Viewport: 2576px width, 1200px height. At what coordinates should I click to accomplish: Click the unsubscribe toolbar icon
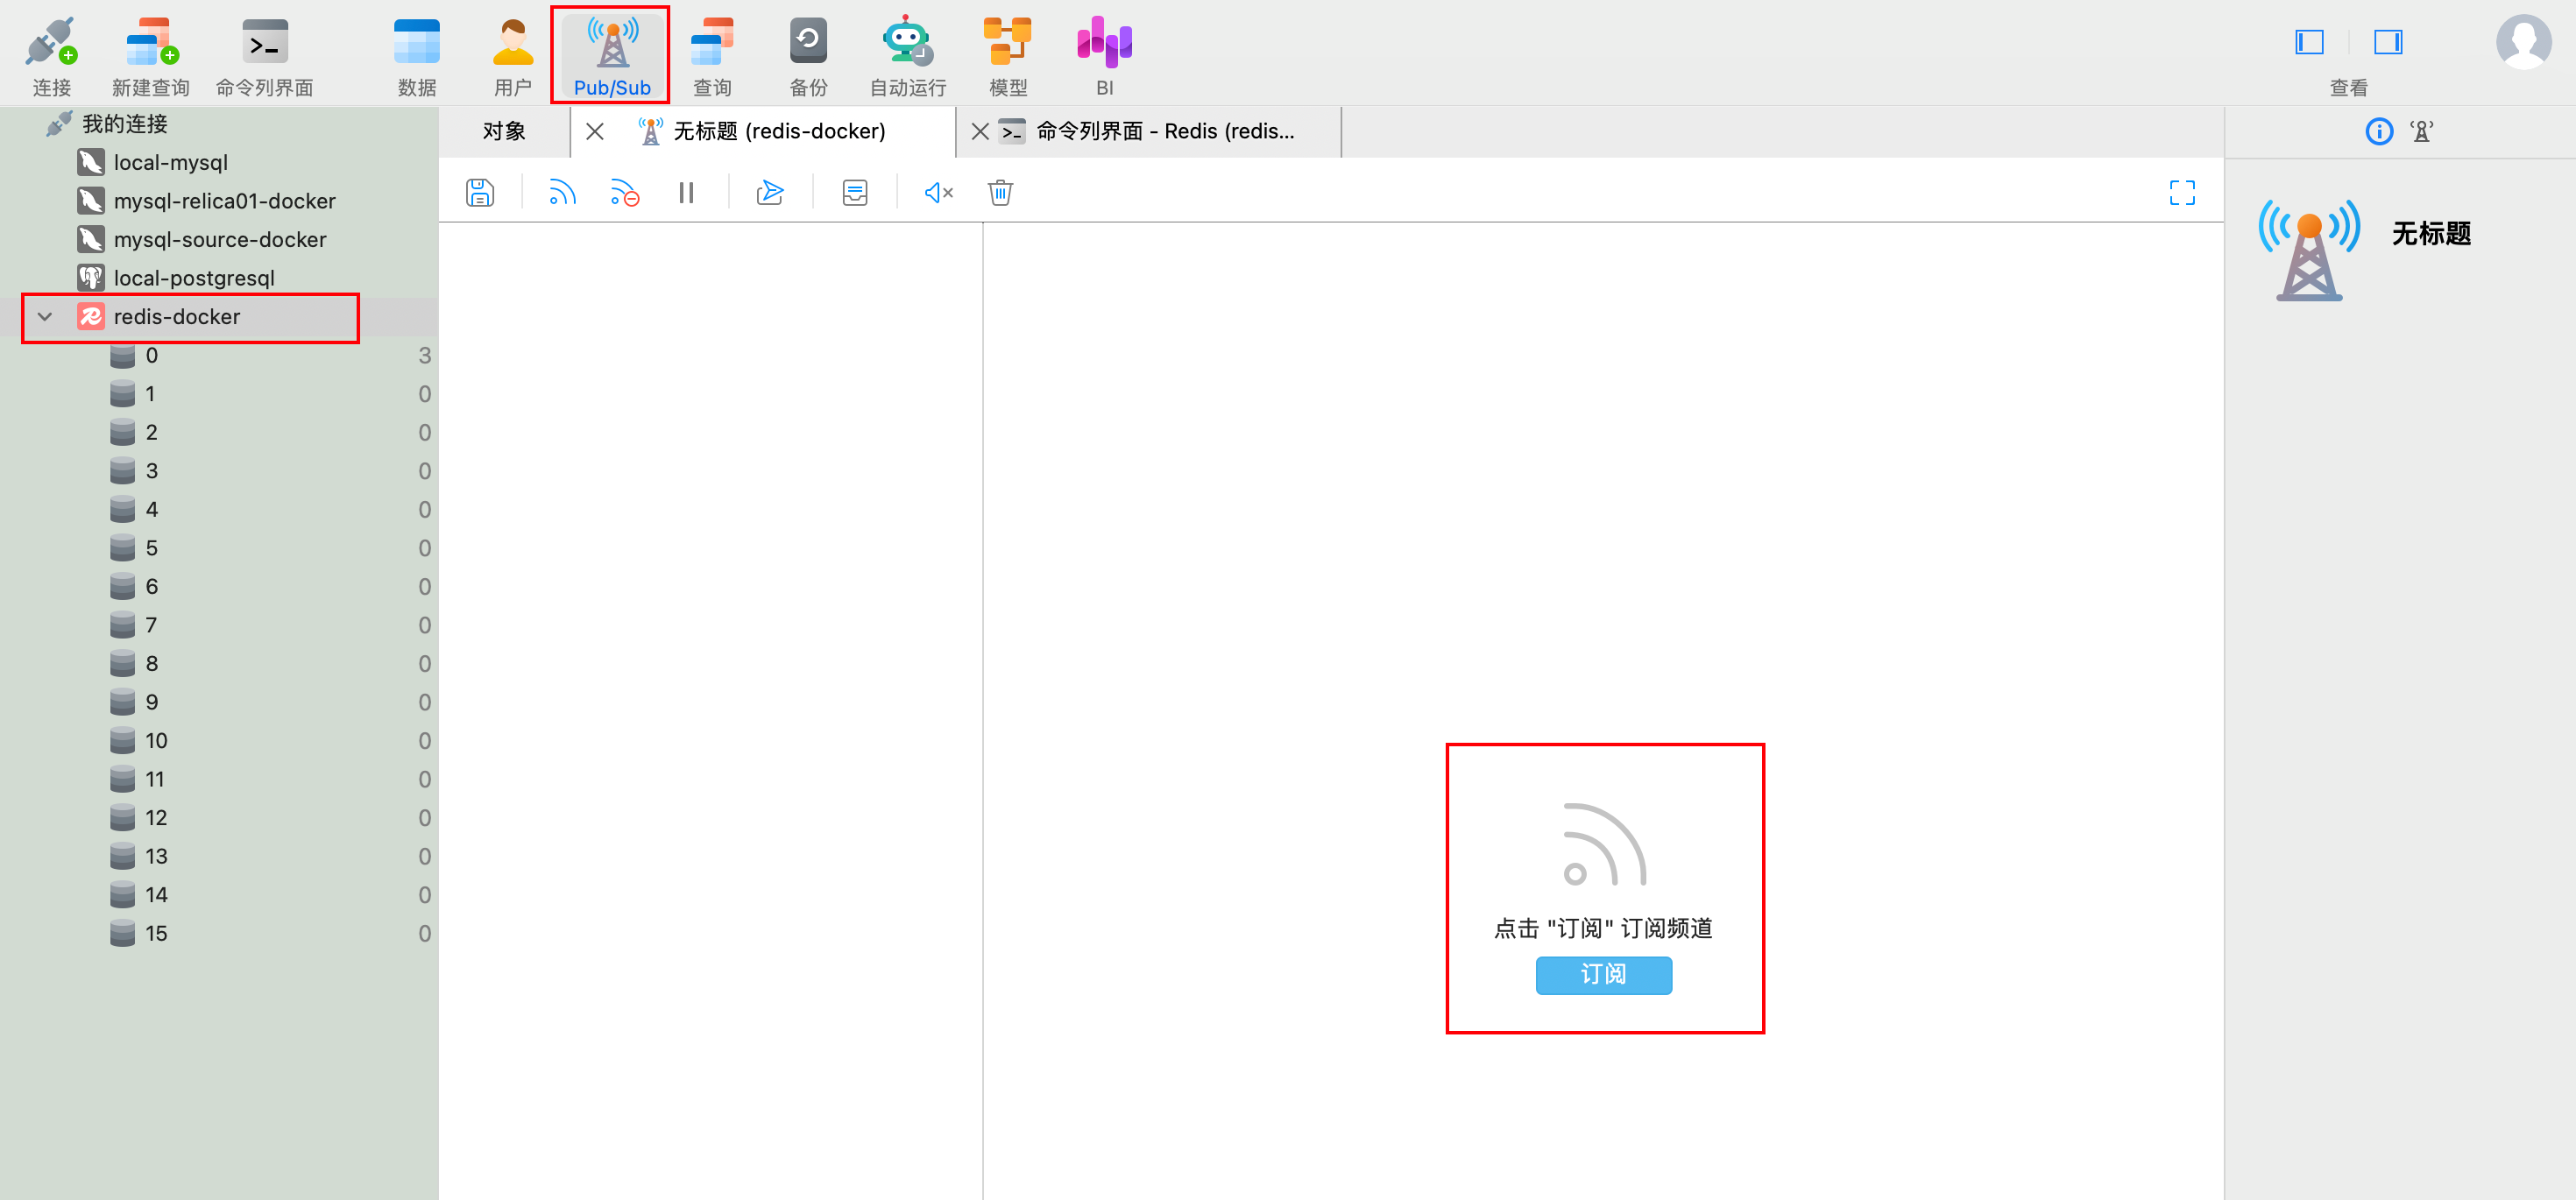click(x=624, y=192)
